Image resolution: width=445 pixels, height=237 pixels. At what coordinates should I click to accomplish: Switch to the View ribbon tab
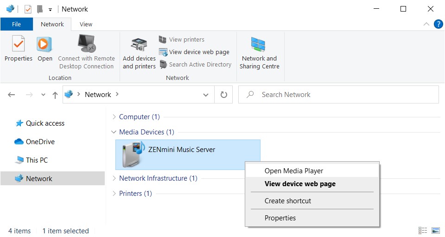86,24
